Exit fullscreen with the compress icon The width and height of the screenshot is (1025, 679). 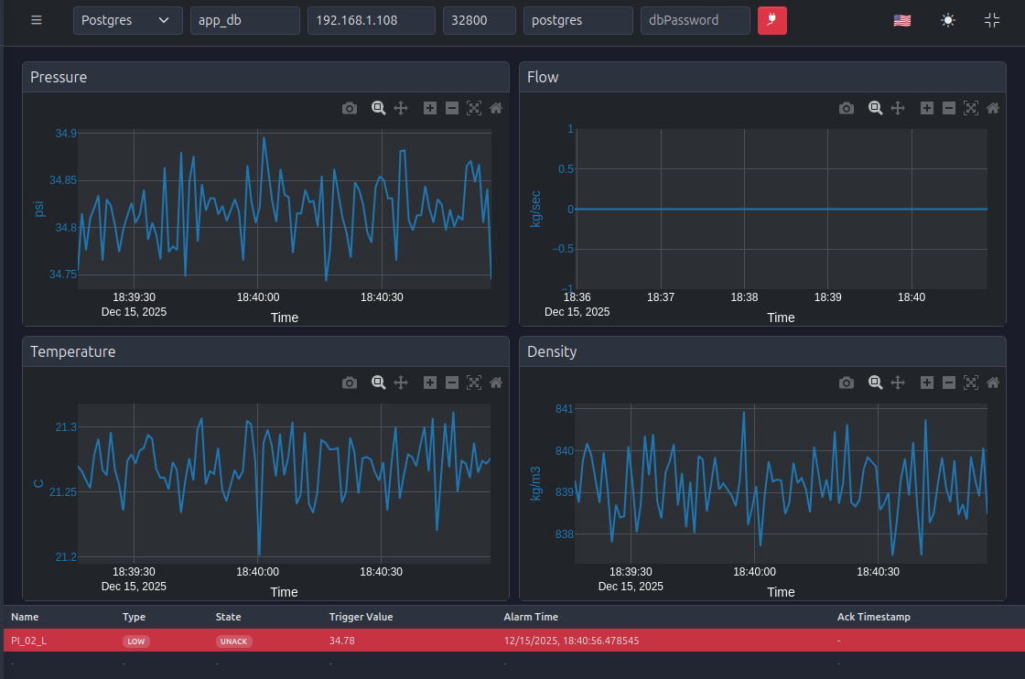coord(992,20)
